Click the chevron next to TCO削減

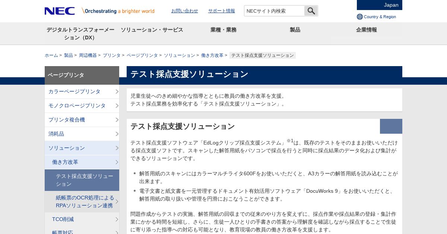click(x=117, y=219)
